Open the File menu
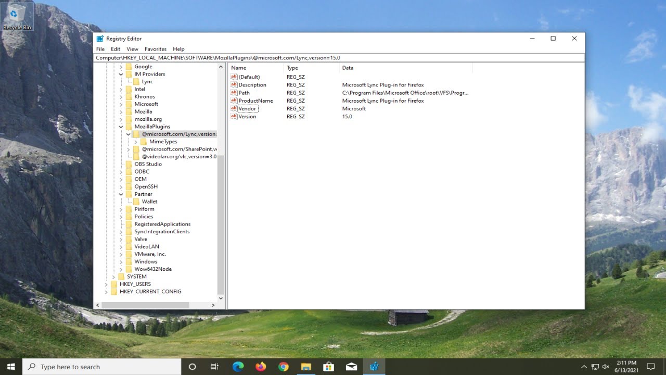 100,49
